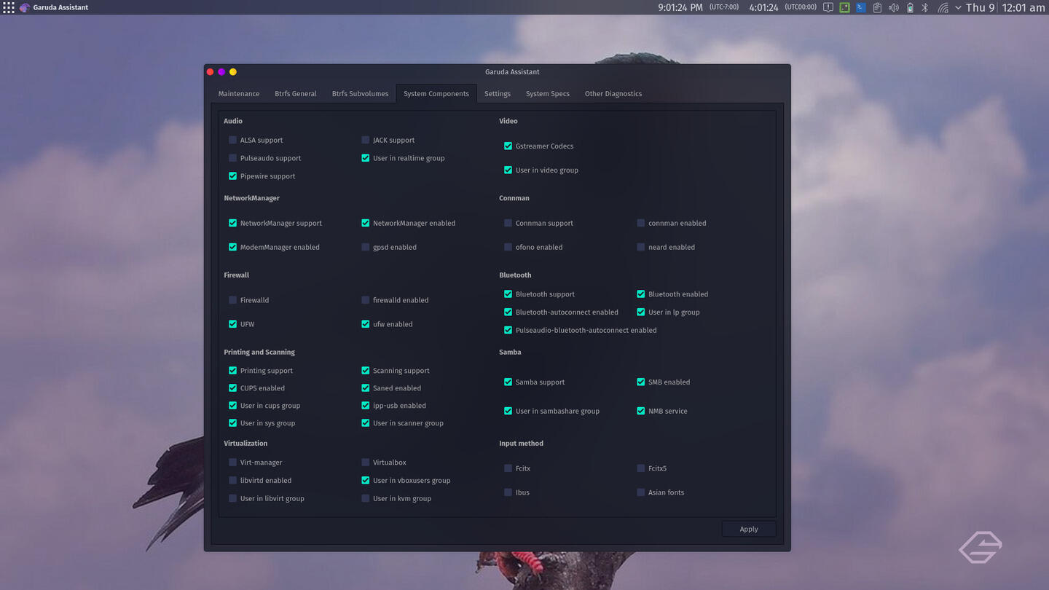This screenshot has width=1049, height=590.
Task: Click the Bluetooth tray icon
Action: (x=925, y=7)
